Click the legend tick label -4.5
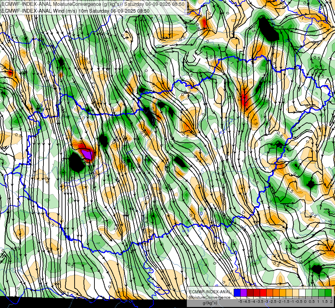 pyautogui.click(x=247, y=301)
